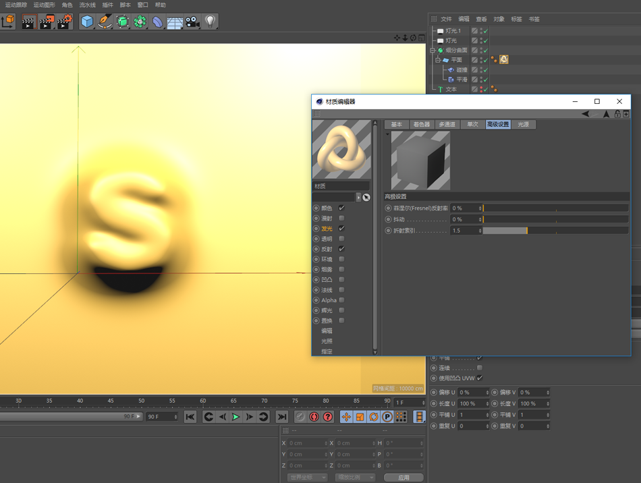This screenshot has height=483, width=641.
Task: Select the 指定 entry in channel list
Action: coord(327,351)
